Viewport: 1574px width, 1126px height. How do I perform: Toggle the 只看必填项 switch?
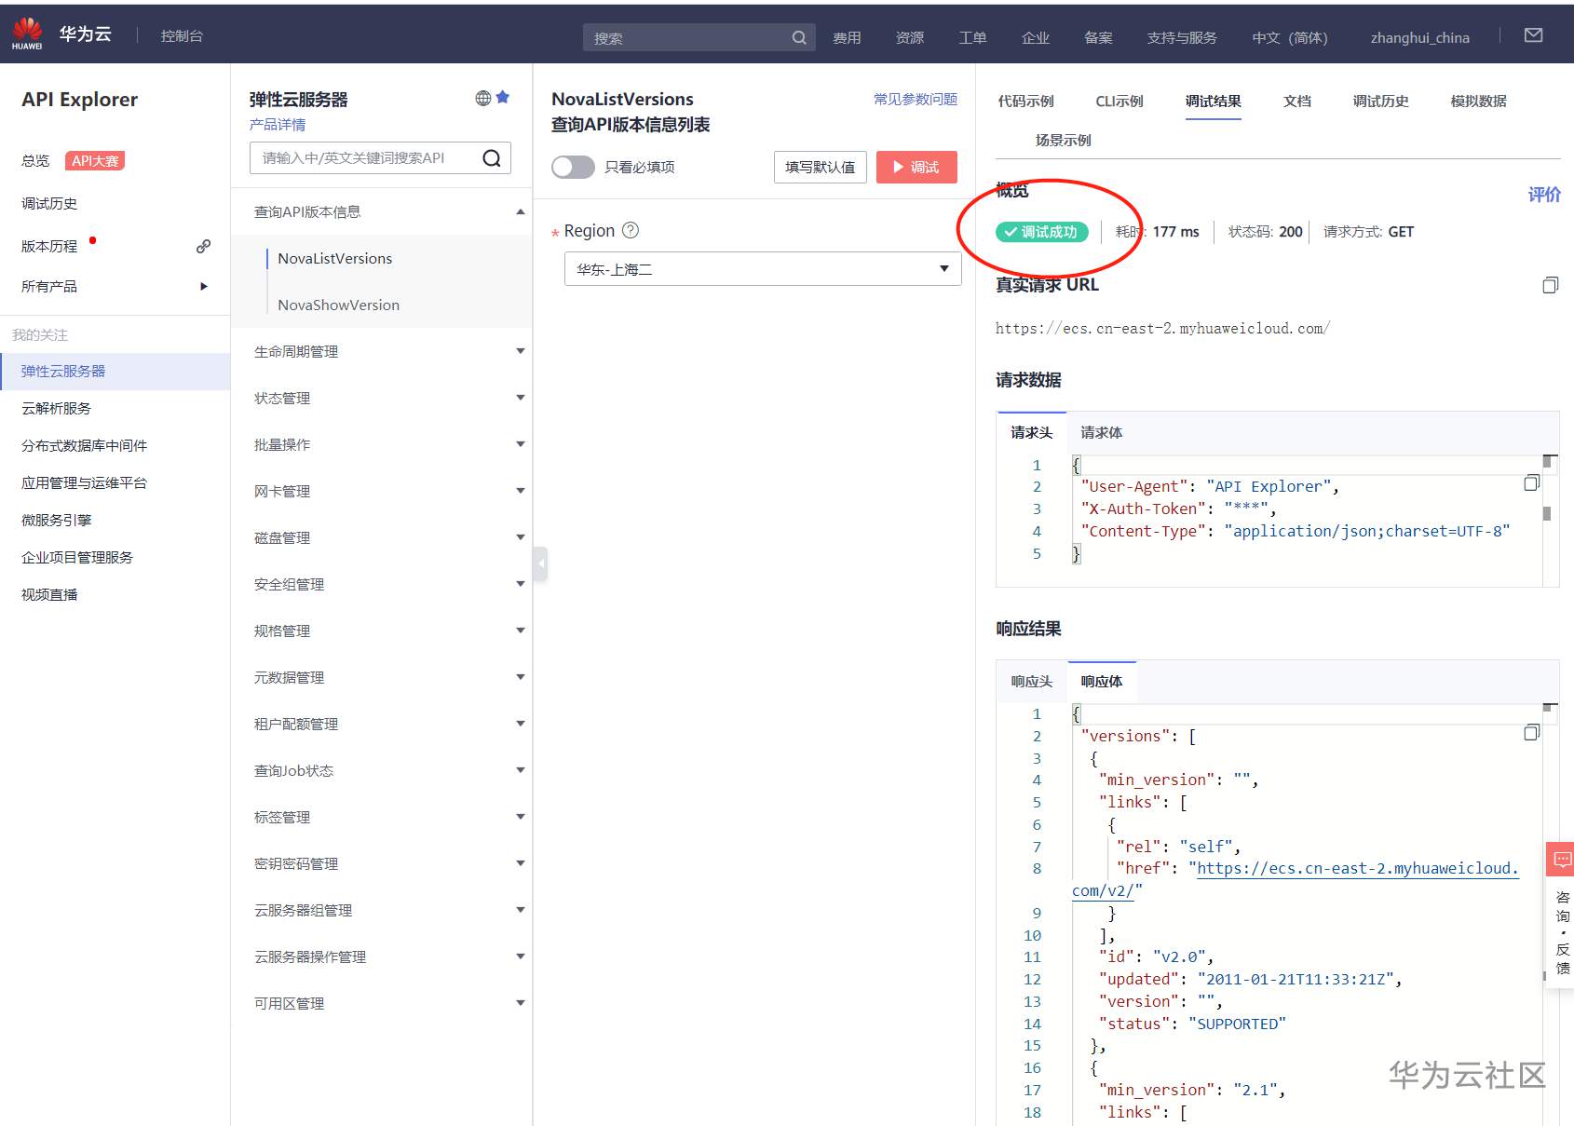[573, 167]
